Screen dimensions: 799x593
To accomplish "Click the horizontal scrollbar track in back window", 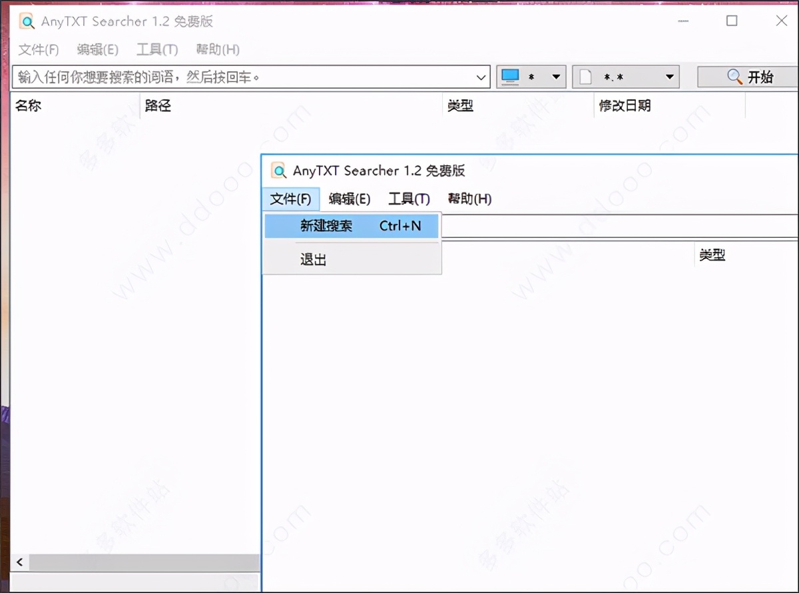I will (144, 562).
